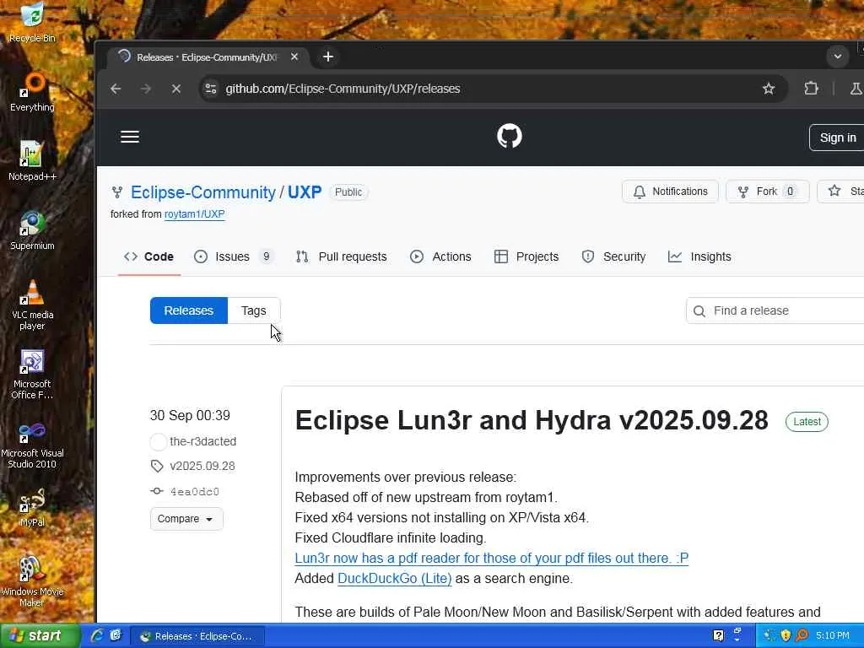
Task: Launch the Supermium browser shortcut
Action: click(x=32, y=229)
